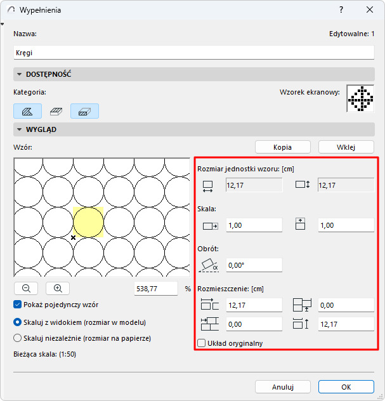Screen dimensions: 385x401
Task: Close the Wypełnienia dialog
Action: click(x=370, y=10)
